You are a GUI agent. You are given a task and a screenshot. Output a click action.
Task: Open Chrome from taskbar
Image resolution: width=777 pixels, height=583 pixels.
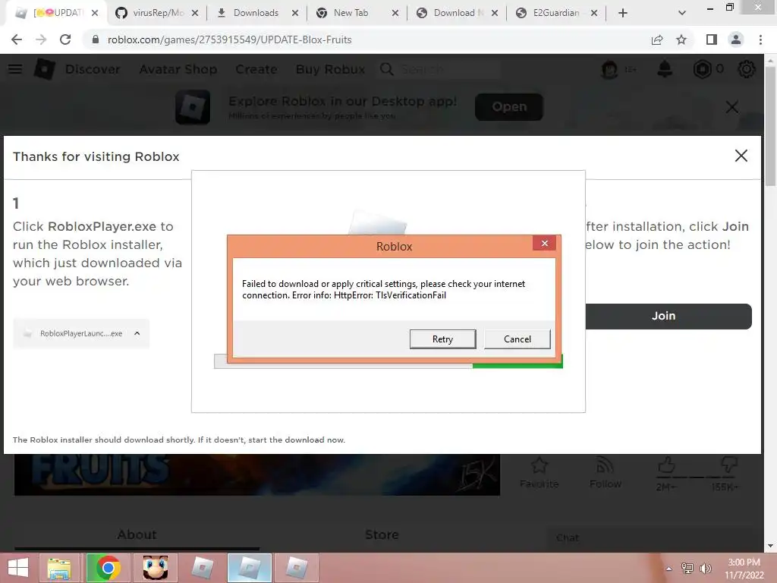coord(108,568)
